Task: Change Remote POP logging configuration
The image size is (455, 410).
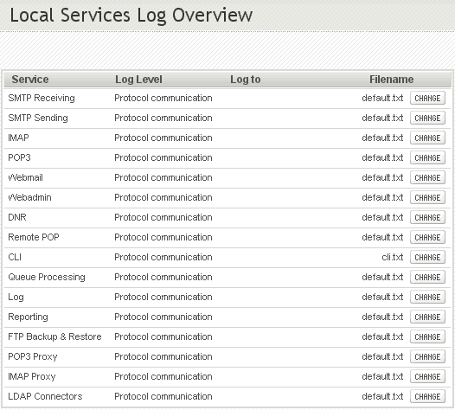Action: 427,237
